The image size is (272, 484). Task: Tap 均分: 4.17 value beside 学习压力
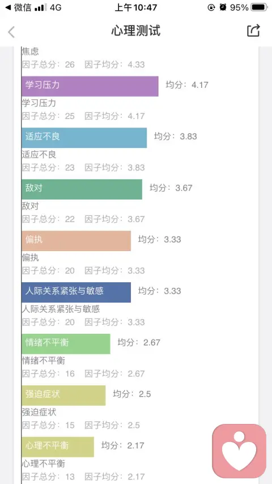click(187, 84)
